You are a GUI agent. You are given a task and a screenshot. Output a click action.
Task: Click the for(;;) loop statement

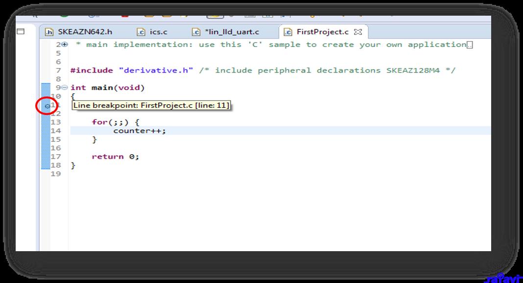109,122
